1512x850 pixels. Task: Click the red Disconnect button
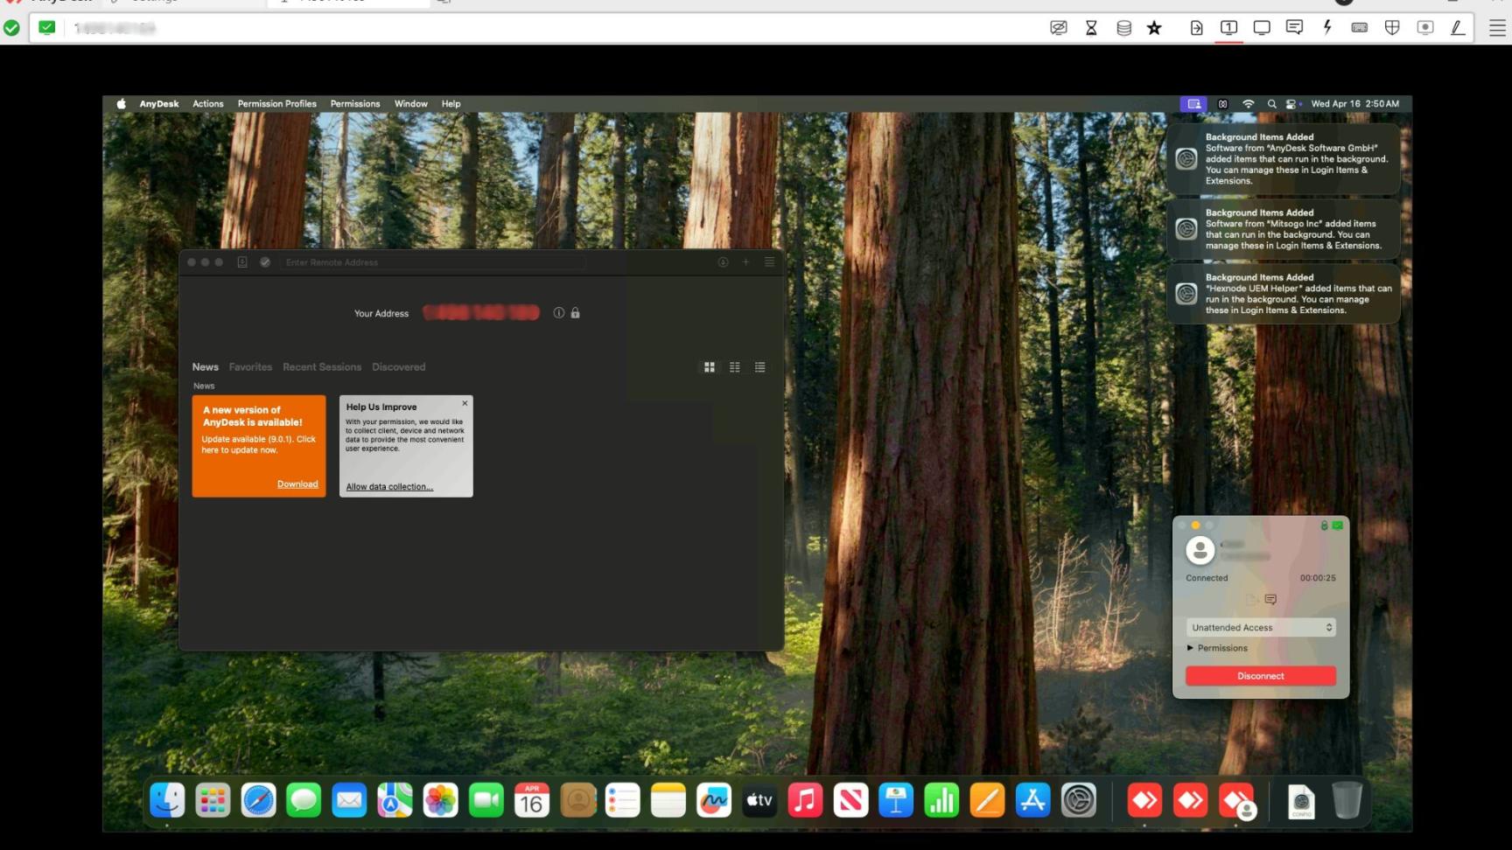(1261, 676)
